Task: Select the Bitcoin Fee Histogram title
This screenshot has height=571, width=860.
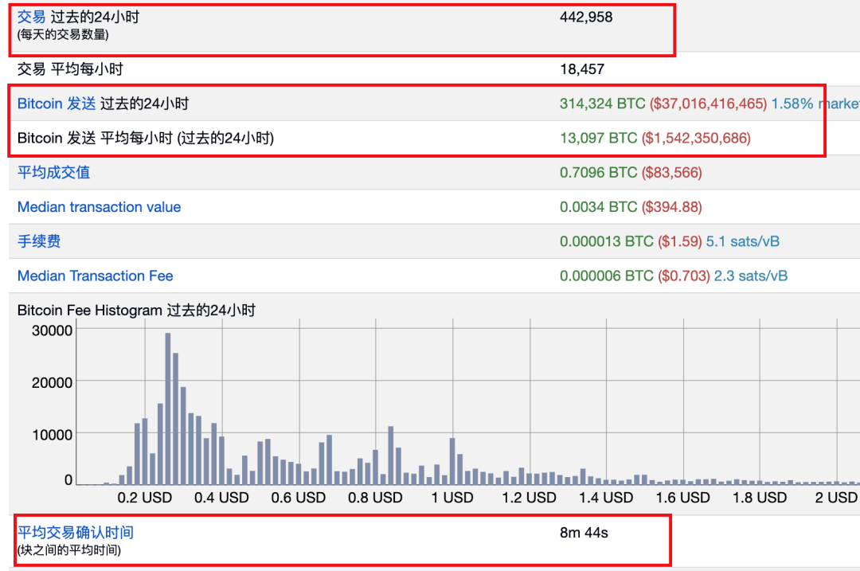Action: pyautogui.click(x=137, y=311)
